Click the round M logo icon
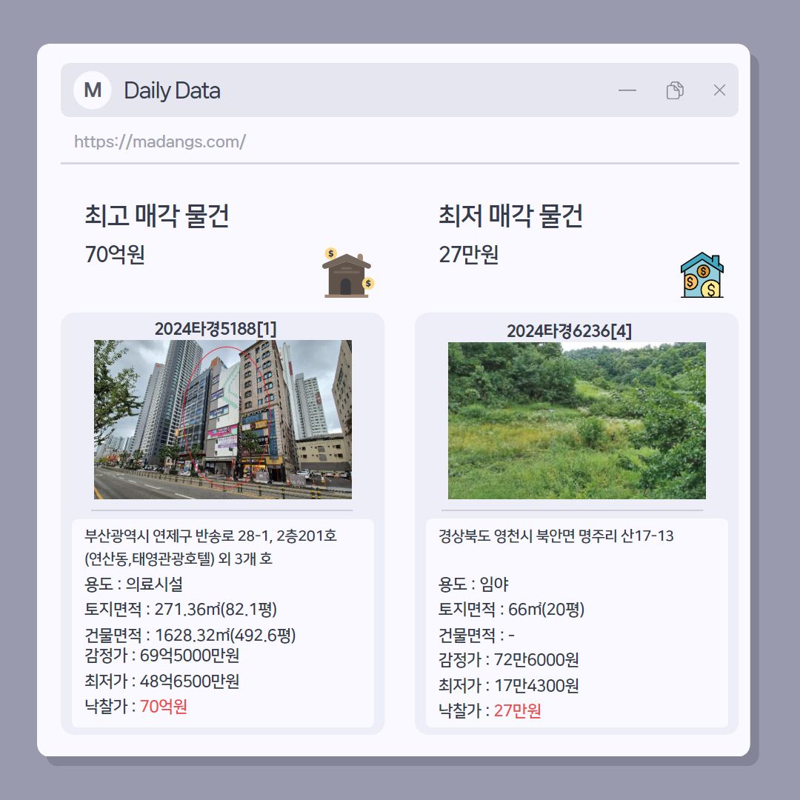 point(93,90)
